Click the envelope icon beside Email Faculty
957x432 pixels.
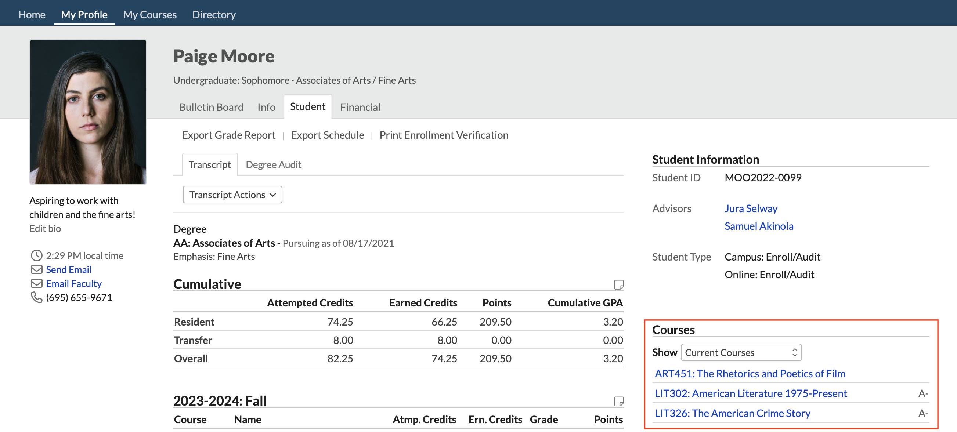36,283
